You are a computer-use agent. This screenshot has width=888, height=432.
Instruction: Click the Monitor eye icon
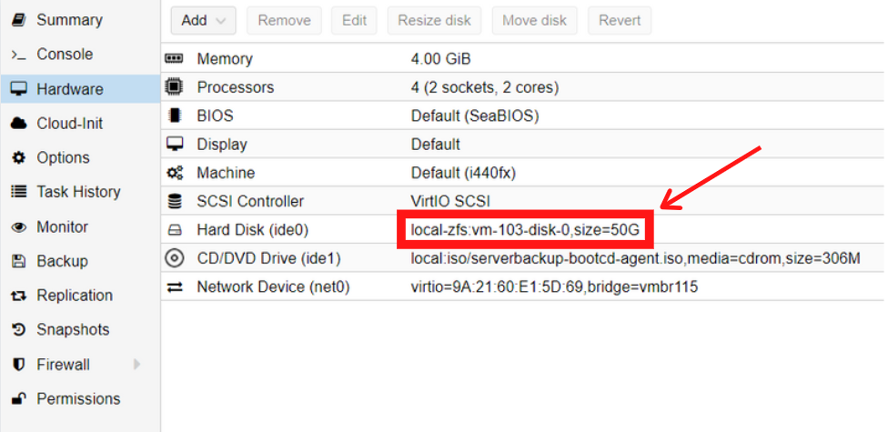click(19, 227)
